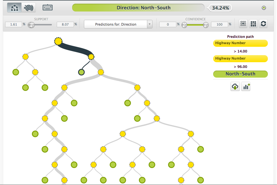Toggle to sunburst visualization mode

28,7
